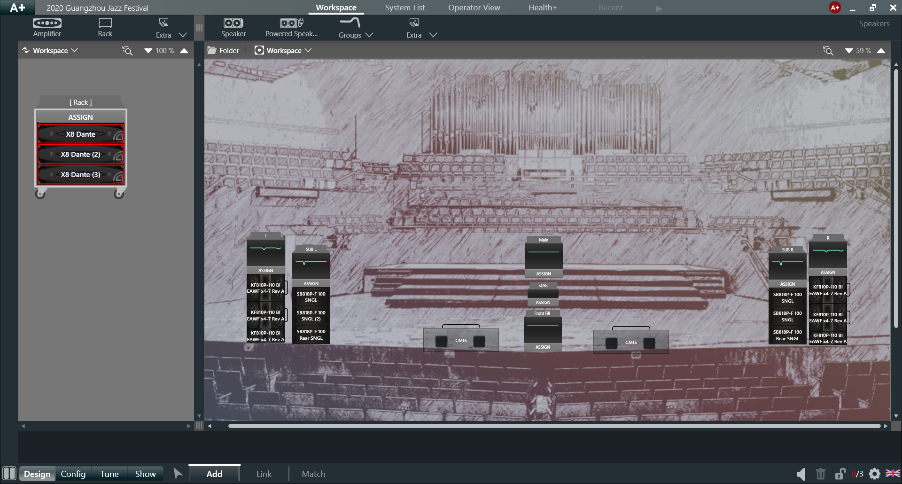Switch to Design mode
This screenshot has width=902, height=484.
coord(37,474)
